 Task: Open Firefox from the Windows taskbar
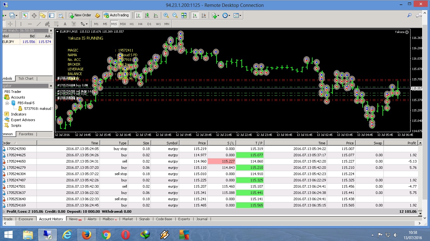pos(86,235)
